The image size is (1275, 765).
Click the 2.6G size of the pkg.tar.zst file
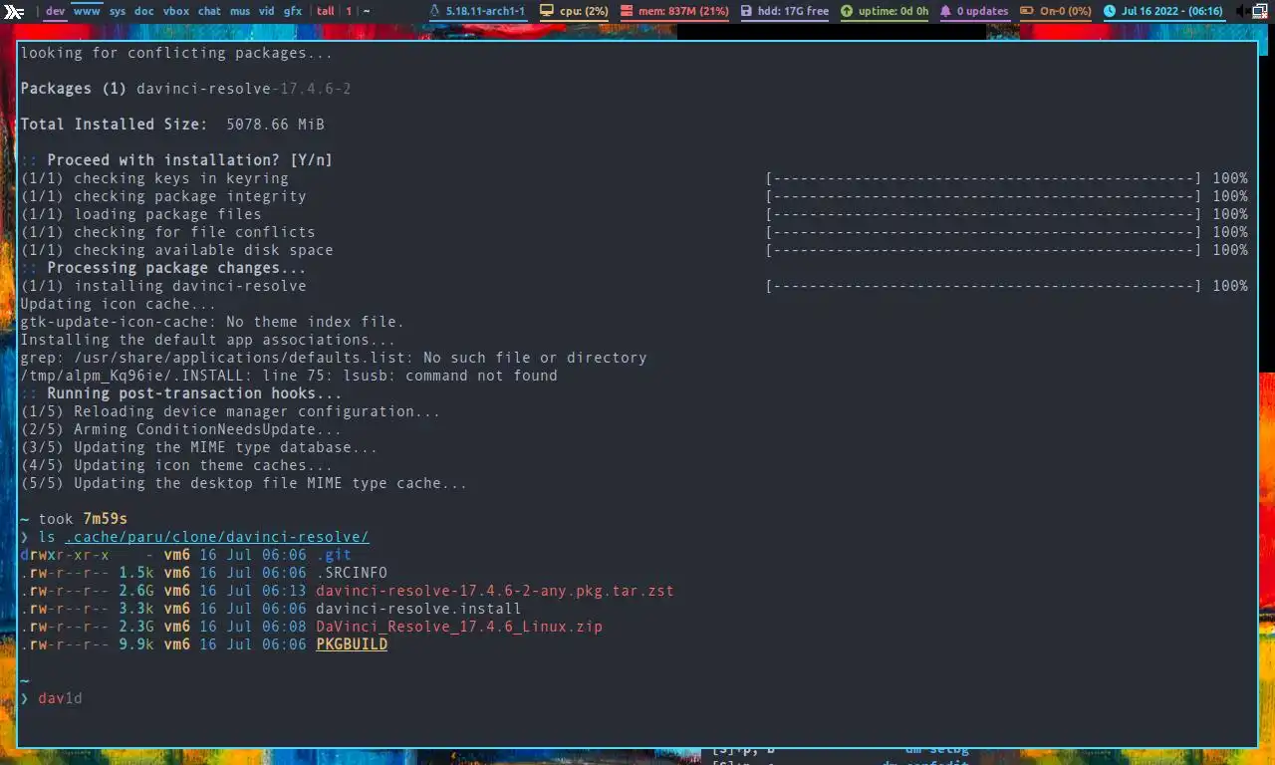pyautogui.click(x=136, y=591)
